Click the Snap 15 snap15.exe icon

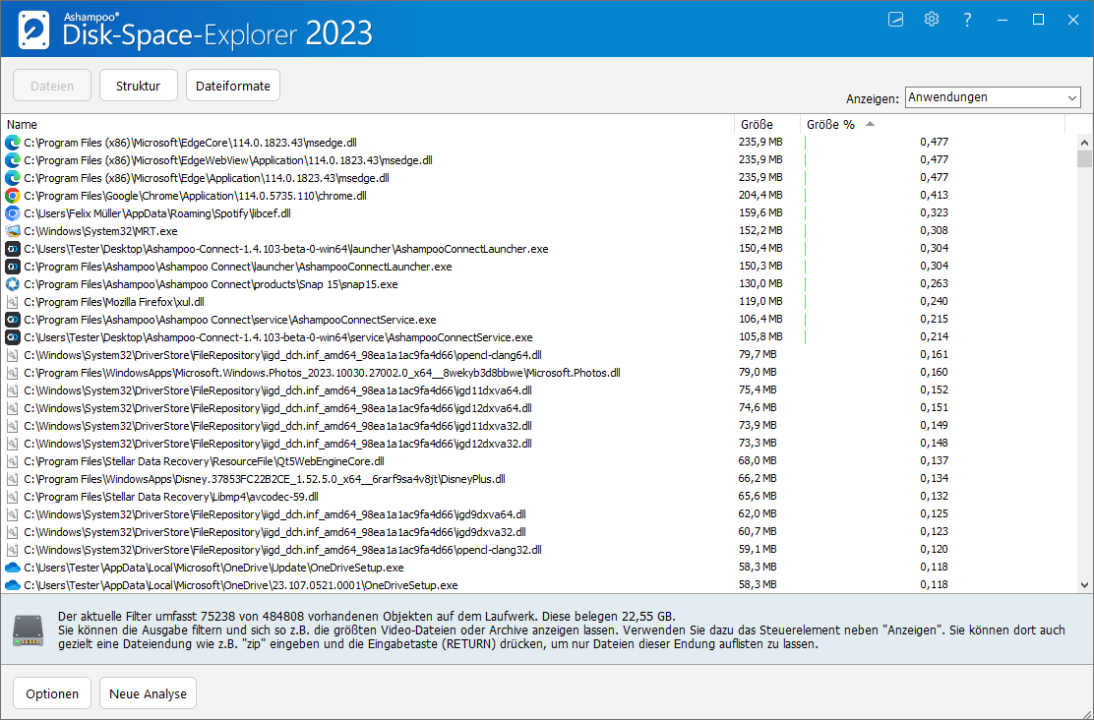click(13, 284)
